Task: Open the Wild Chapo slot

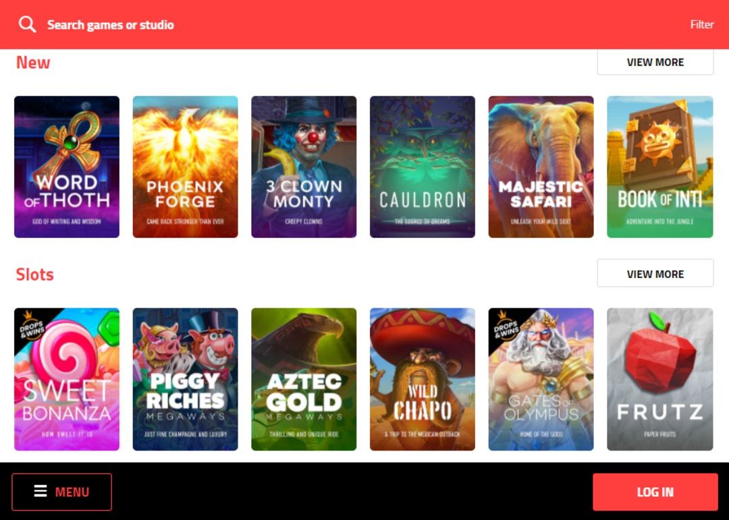Action: tap(423, 379)
